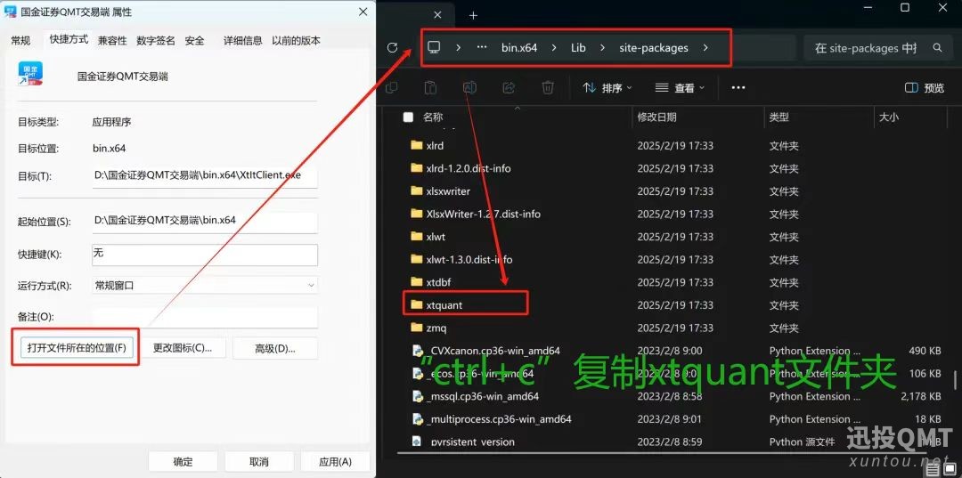This screenshot has width=962, height=478.
Task: Click the 高级(D)... button
Action: [275, 348]
